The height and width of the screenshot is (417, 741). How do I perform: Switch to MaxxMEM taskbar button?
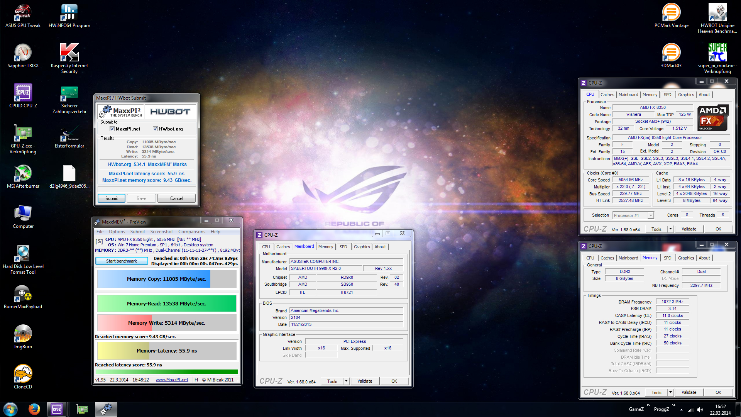pos(106,409)
